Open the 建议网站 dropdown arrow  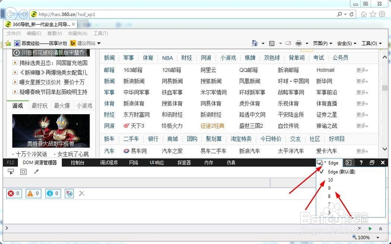point(99,43)
